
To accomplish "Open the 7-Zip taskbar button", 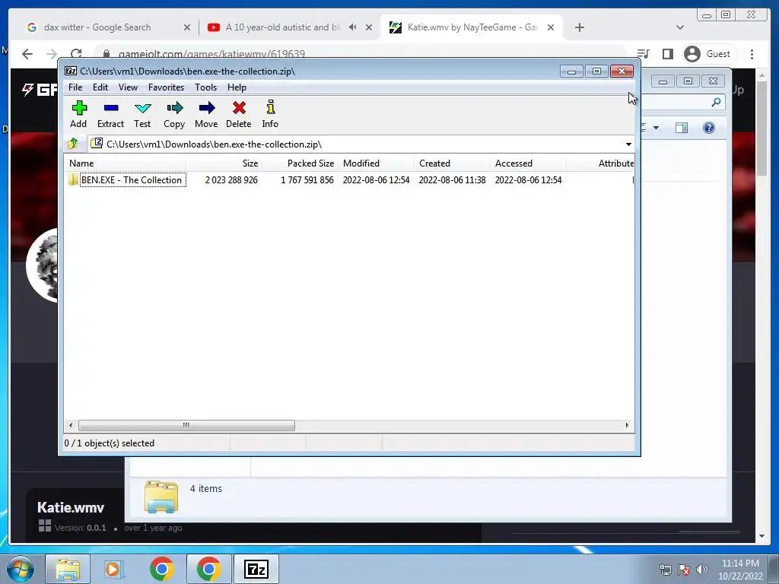I will click(256, 570).
